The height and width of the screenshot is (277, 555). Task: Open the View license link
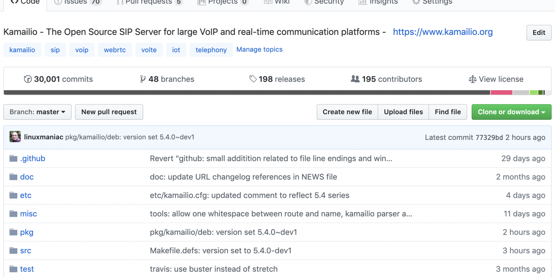[496, 79]
